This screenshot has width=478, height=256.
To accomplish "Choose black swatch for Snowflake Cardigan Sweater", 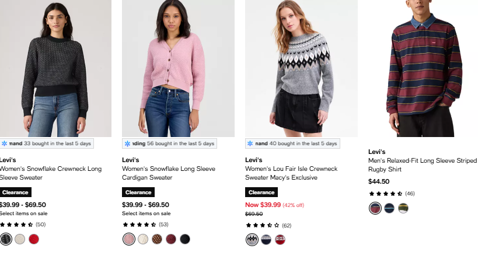I will (x=185, y=239).
